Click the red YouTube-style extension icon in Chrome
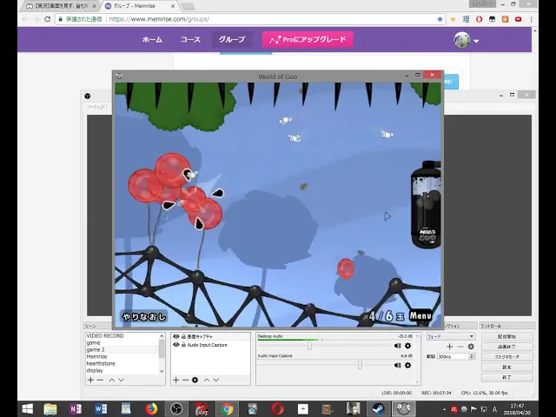Image resolution: width=556 pixels, height=417 pixels. 518,19
